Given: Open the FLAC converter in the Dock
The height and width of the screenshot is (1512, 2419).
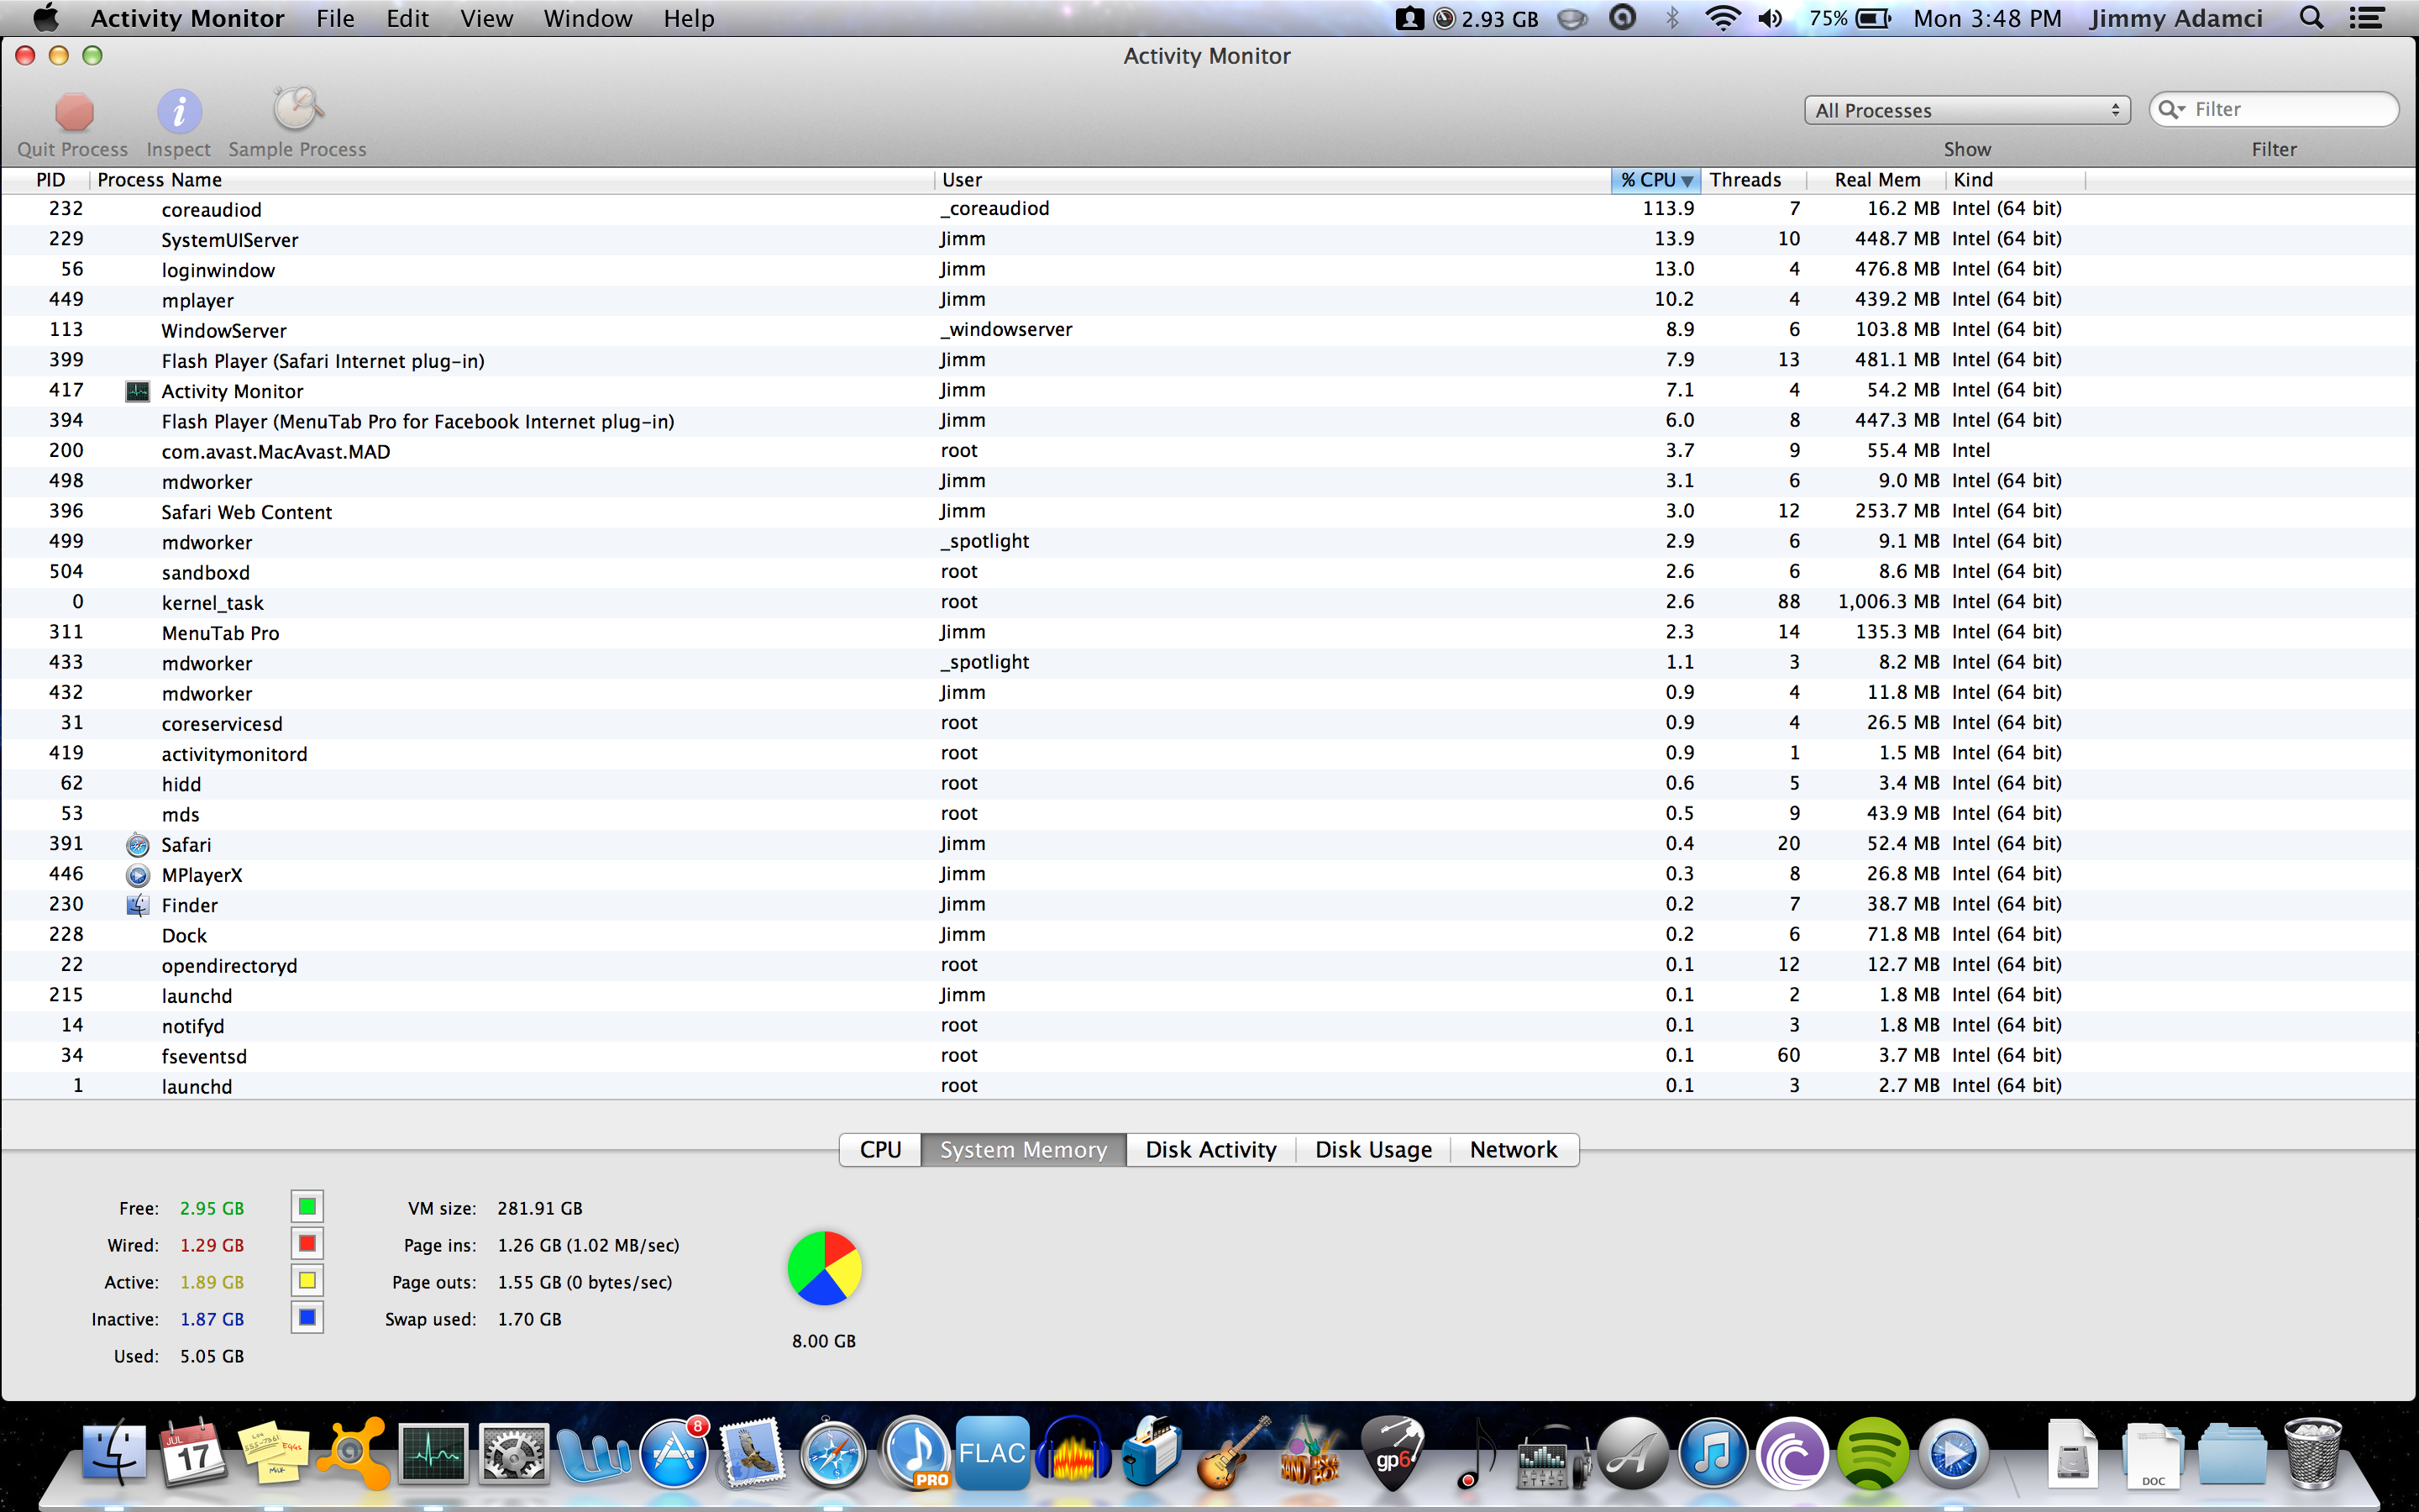Looking at the screenshot, I should click(993, 1452).
